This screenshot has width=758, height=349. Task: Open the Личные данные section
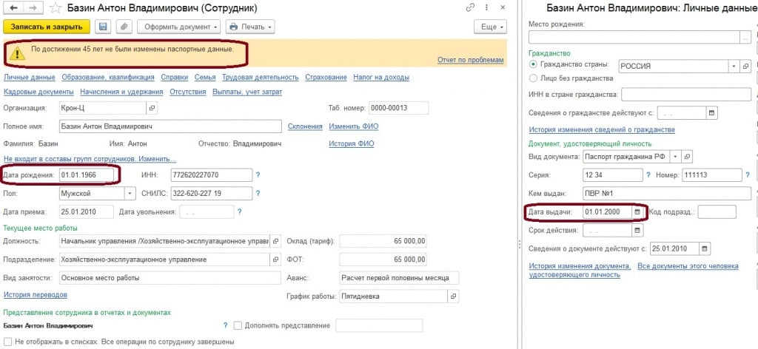point(30,77)
